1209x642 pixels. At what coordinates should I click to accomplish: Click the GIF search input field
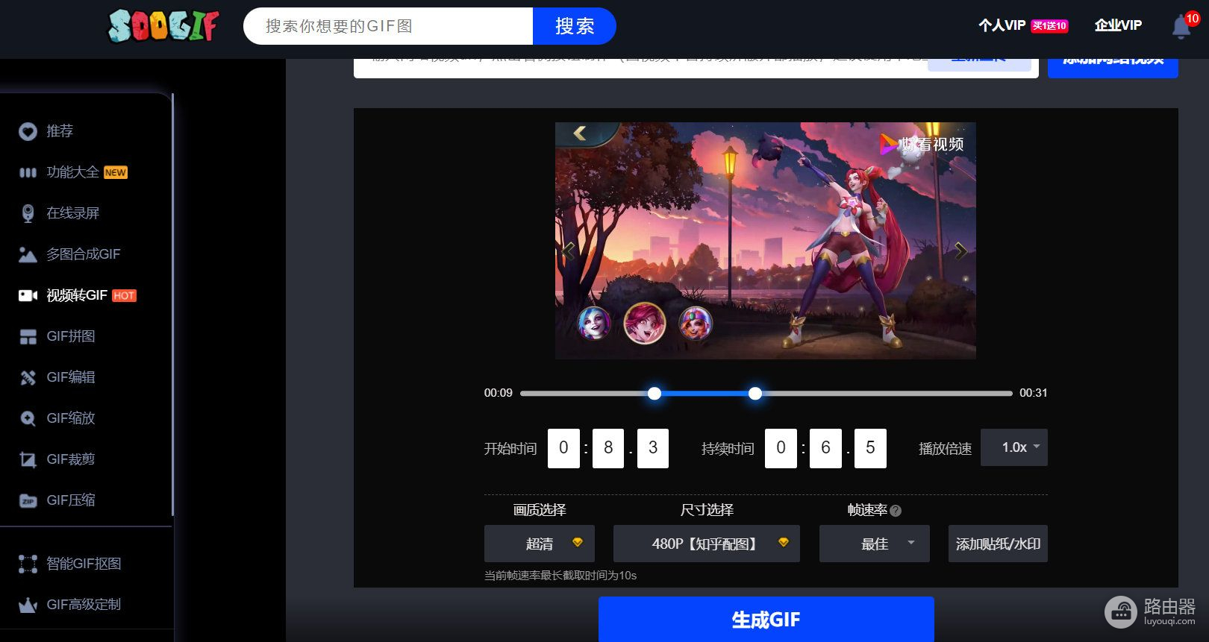click(x=388, y=26)
